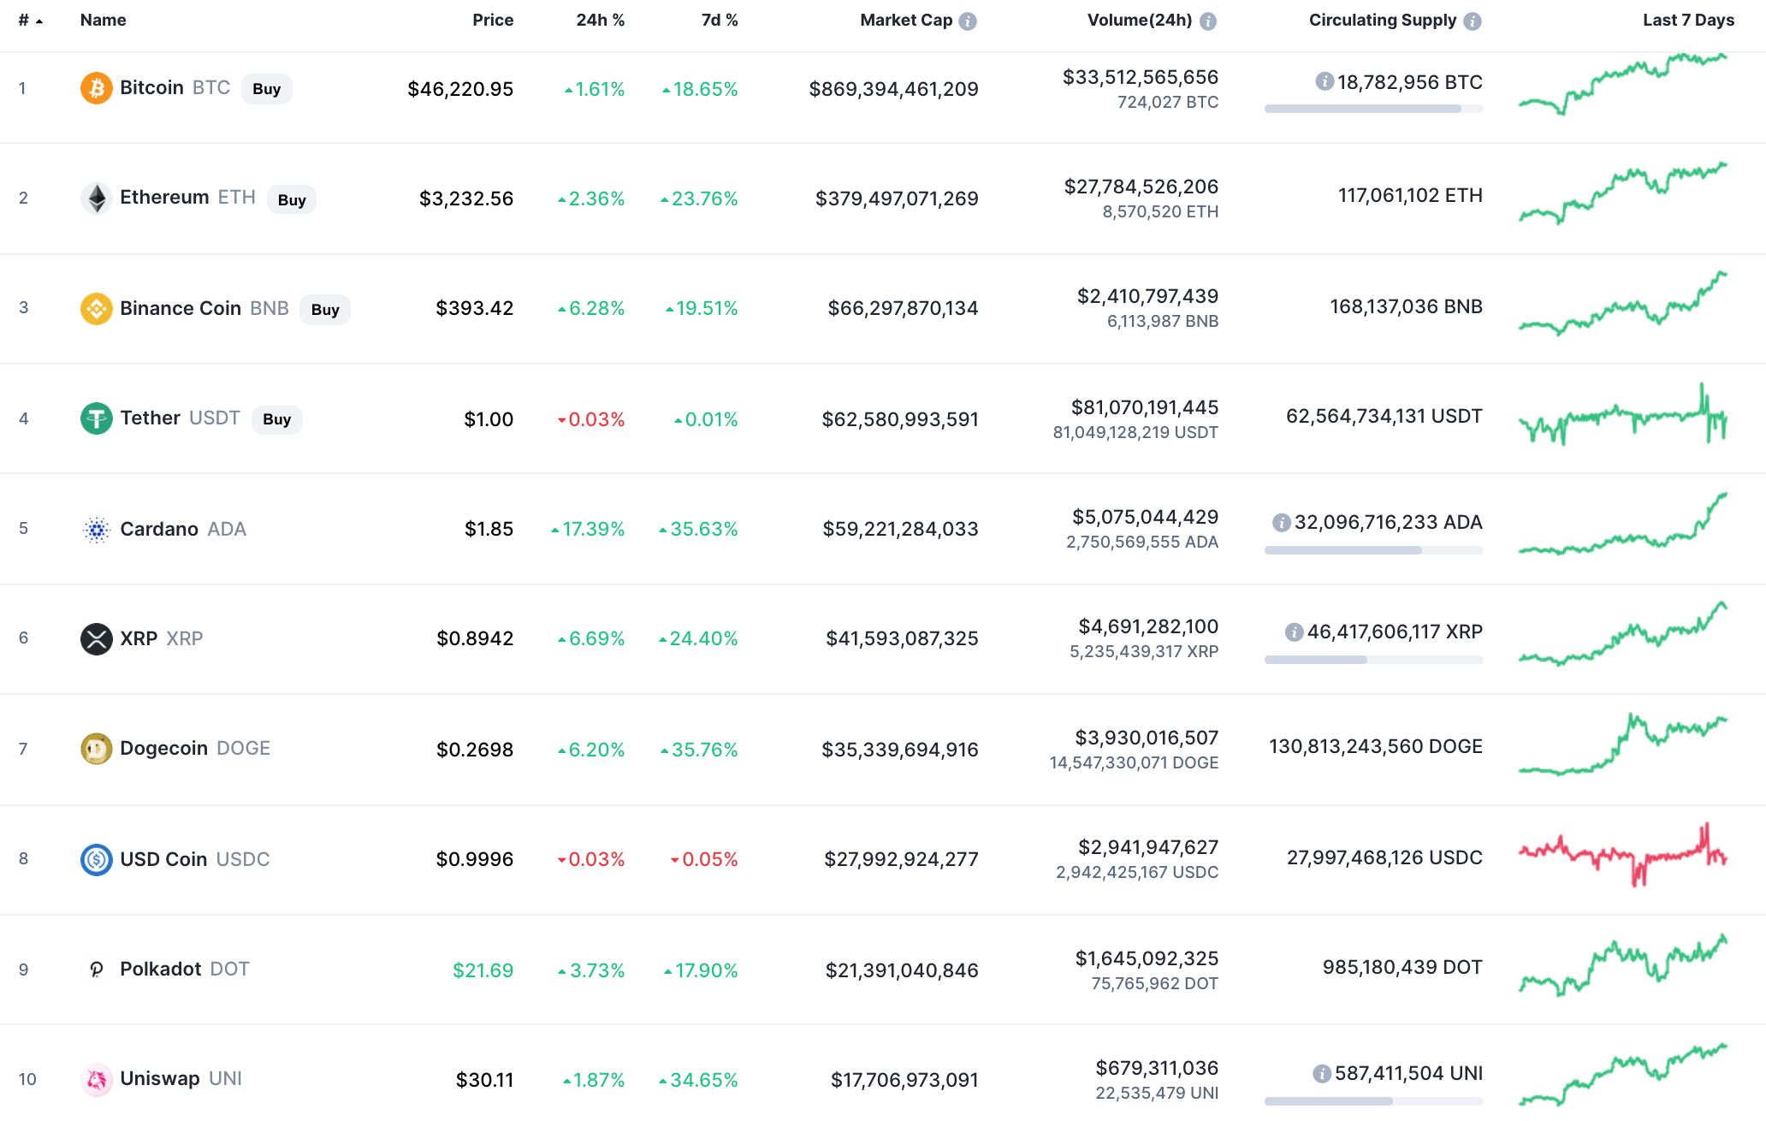The height and width of the screenshot is (1121, 1766).
Task: Click info icon beside Bitcoin circulating supply
Action: [x=1324, y=82]
